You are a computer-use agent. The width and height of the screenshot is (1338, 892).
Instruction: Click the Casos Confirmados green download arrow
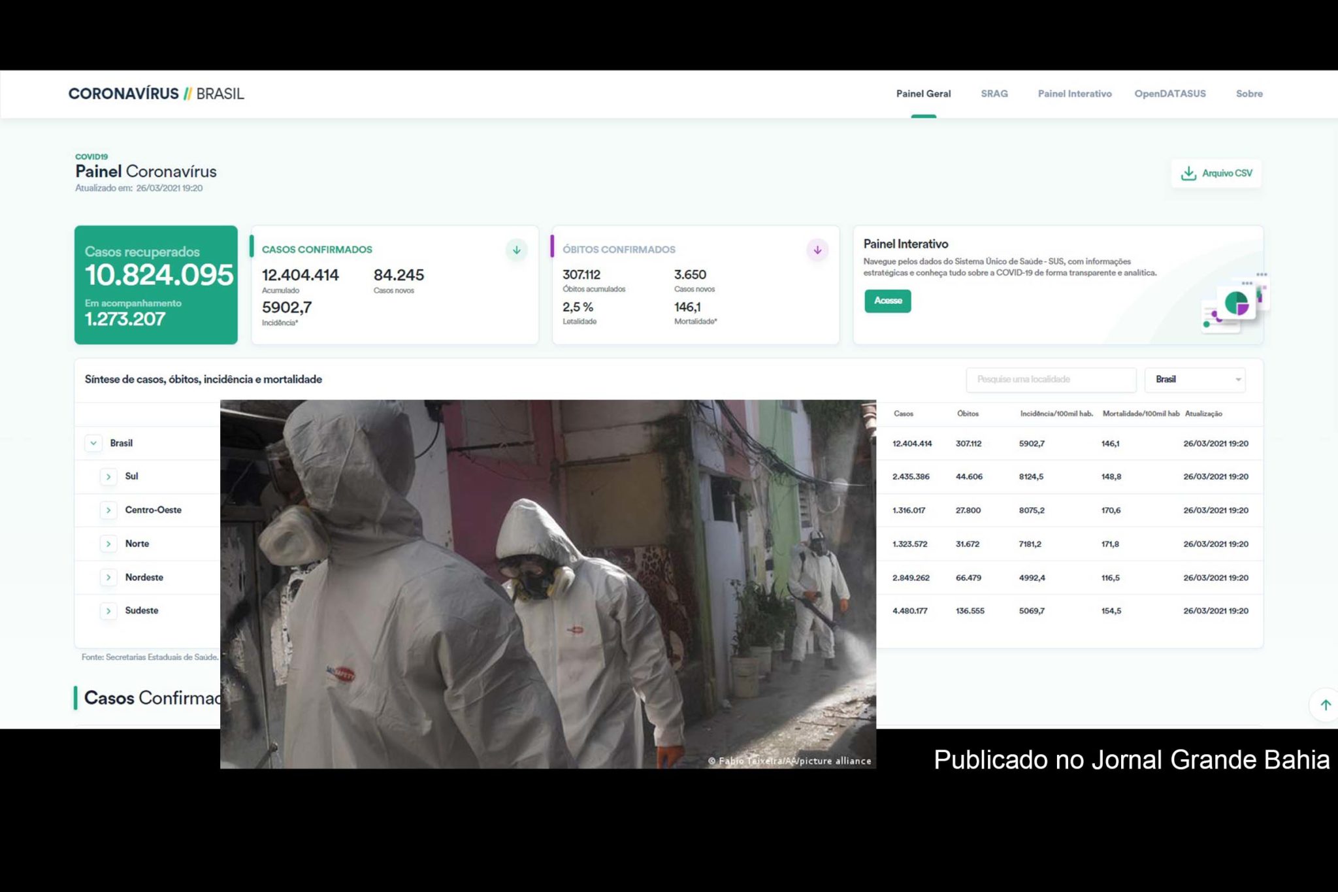(x=516, y=250)
